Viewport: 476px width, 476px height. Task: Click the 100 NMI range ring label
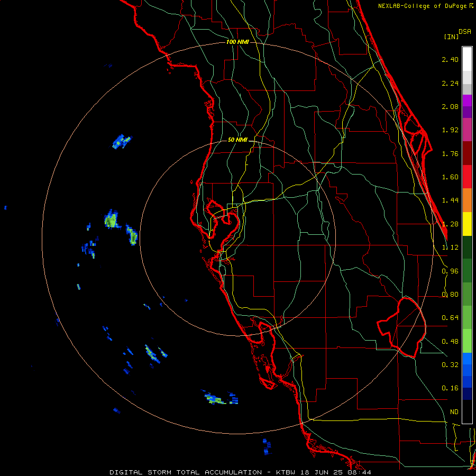(x=237, y=42)
